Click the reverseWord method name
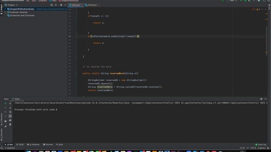271x152 pixels. coord(117,73)
